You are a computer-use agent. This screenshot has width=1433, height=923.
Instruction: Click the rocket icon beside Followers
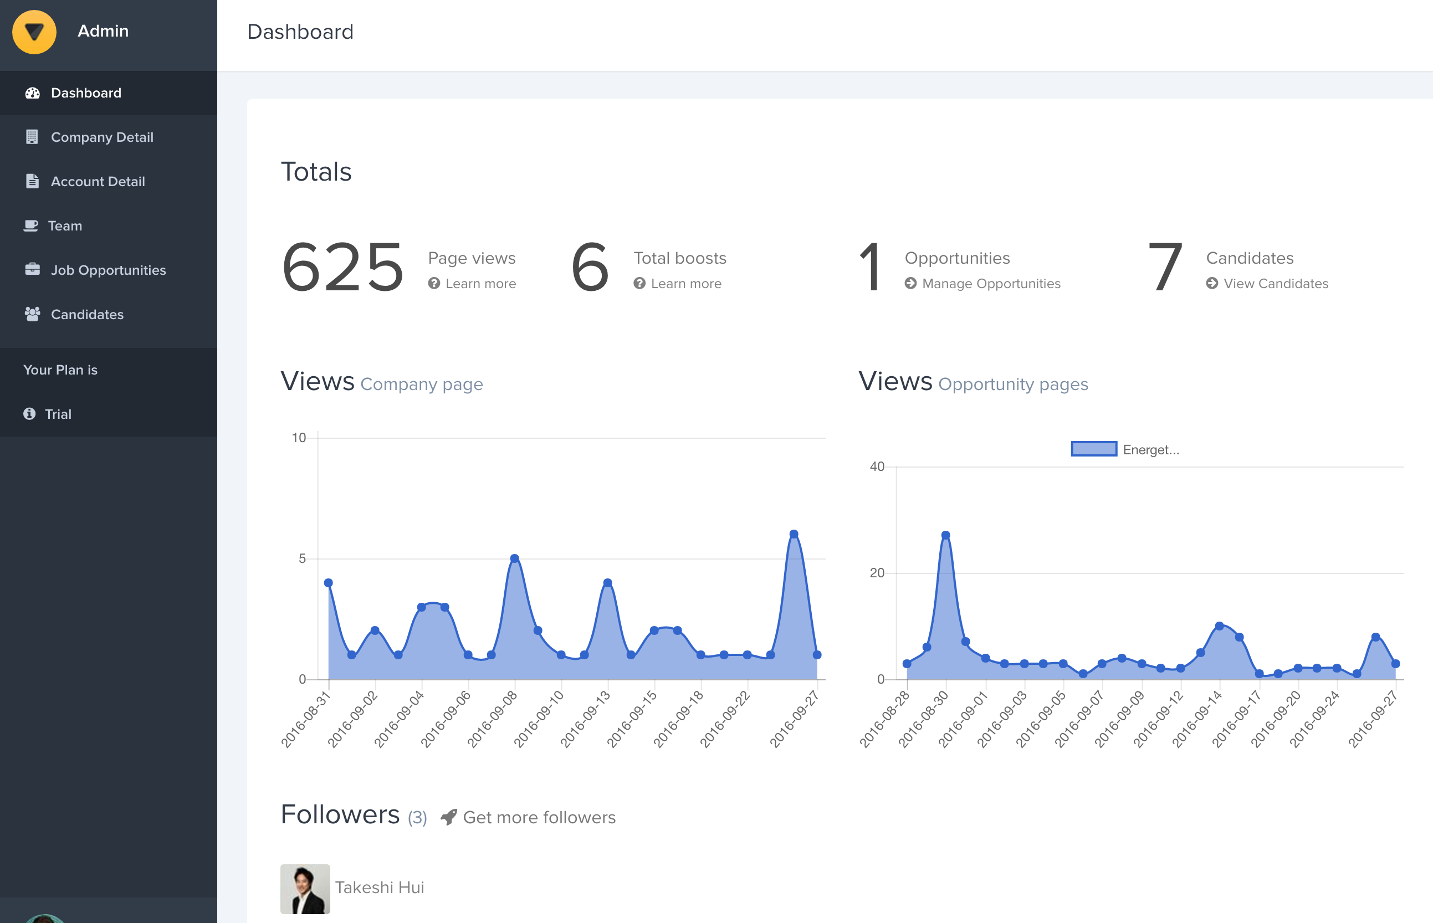coord(448,817)
